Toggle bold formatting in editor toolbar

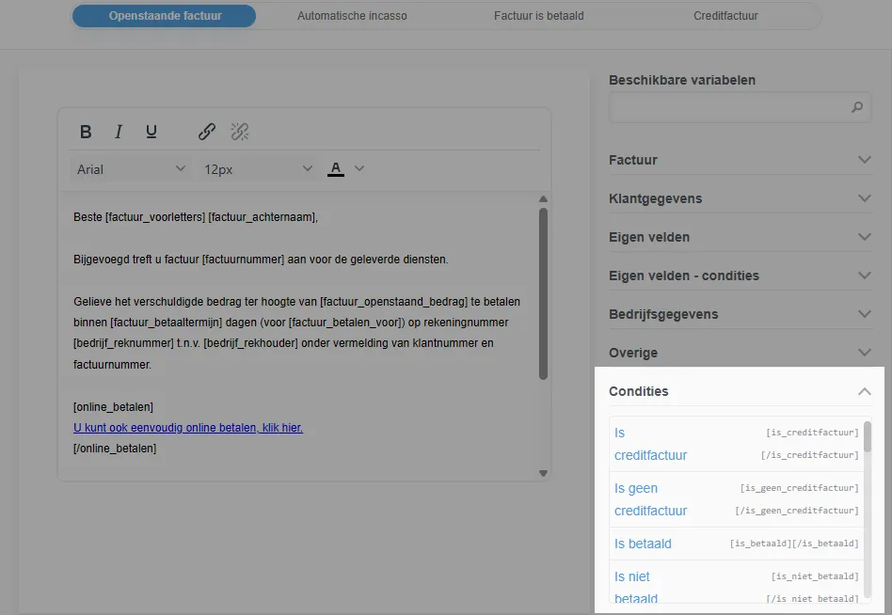pyautogui.click(x=86, y=132)
